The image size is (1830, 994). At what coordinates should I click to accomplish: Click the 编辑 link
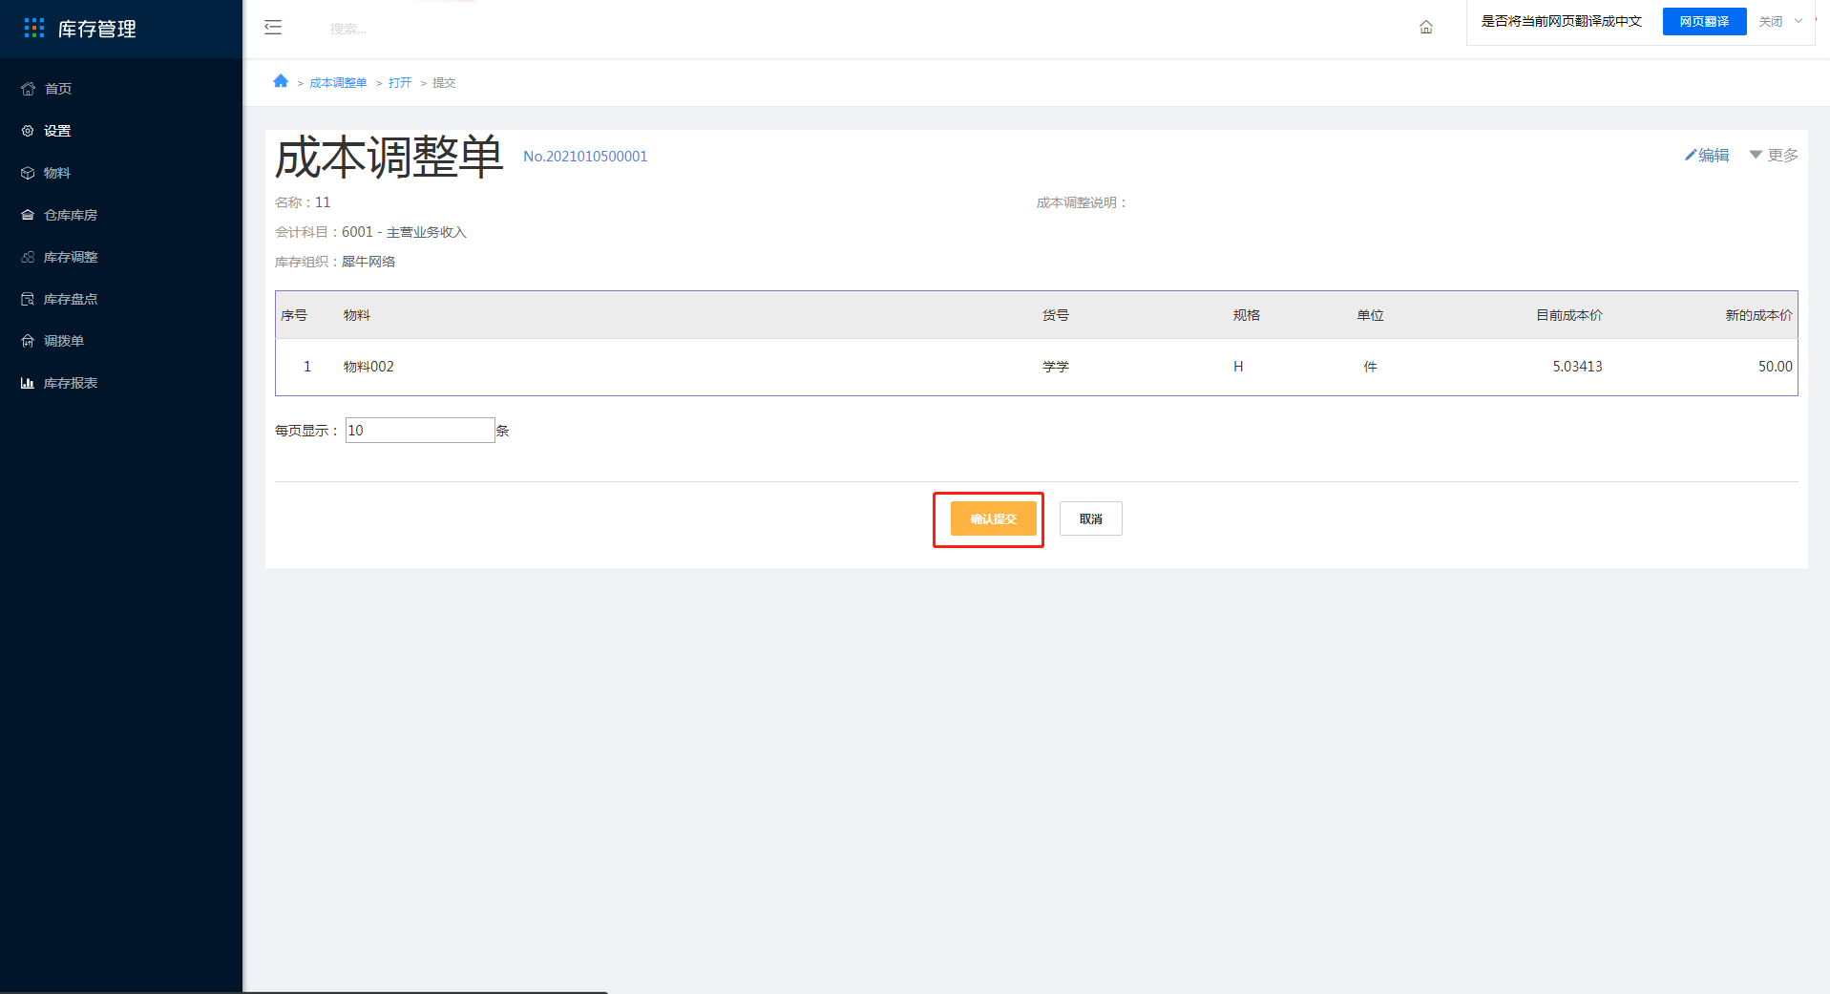tap(1714, 155)
